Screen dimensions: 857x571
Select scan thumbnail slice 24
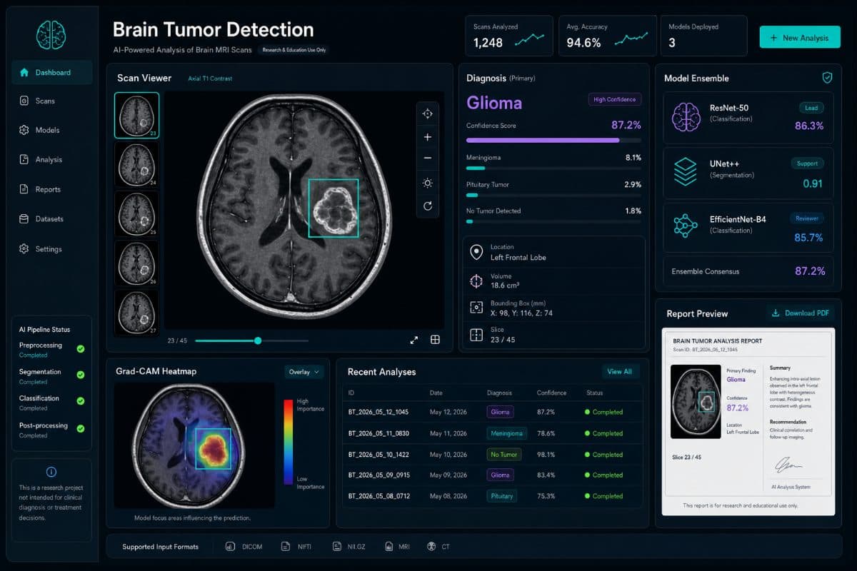(137, 164)
